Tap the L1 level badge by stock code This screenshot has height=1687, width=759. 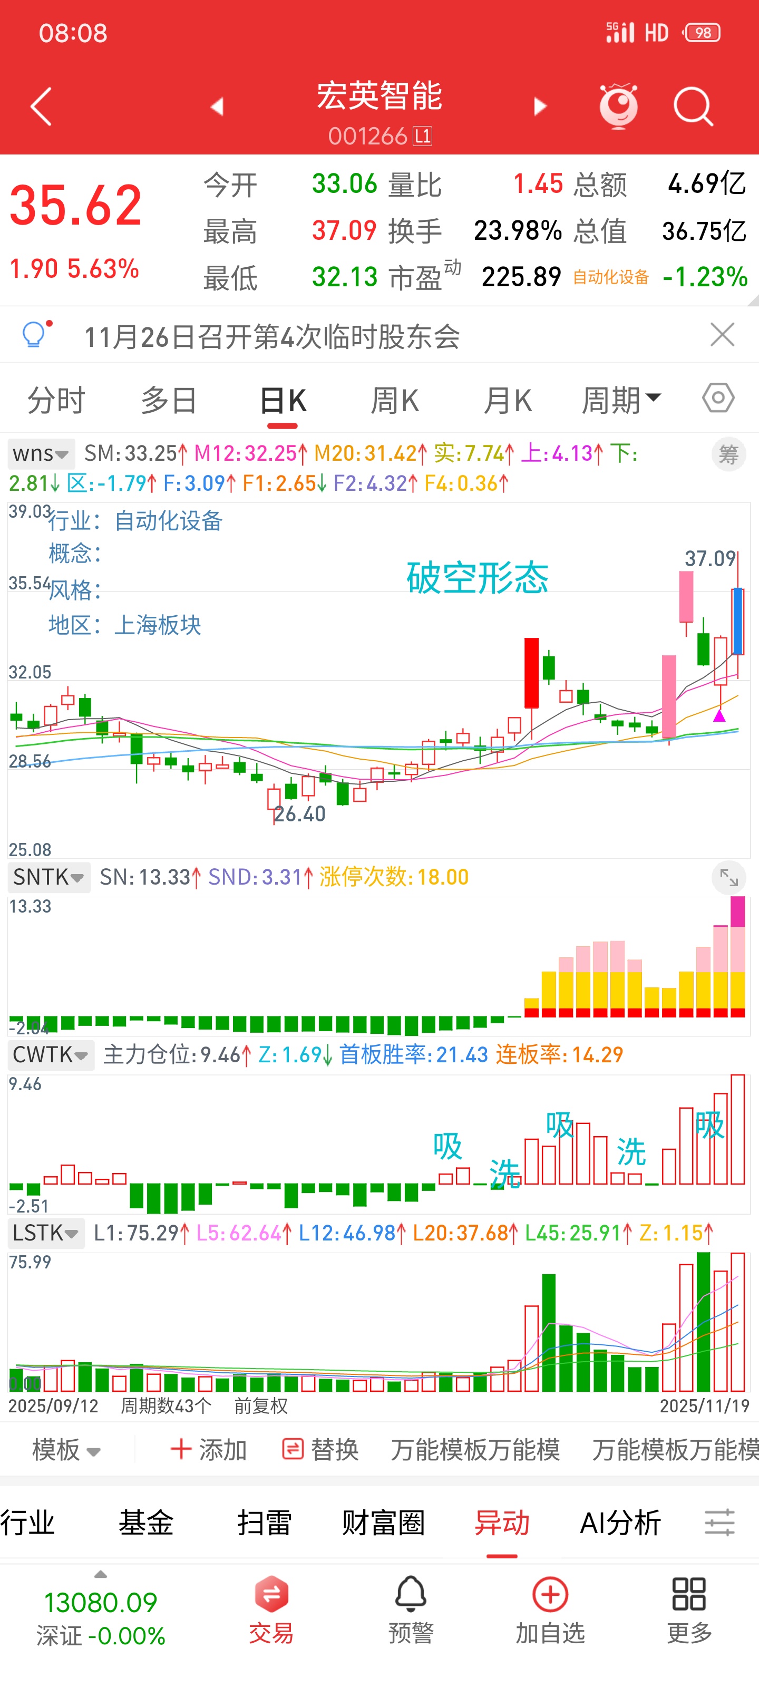pyautogui.click(x=422, y=135)
